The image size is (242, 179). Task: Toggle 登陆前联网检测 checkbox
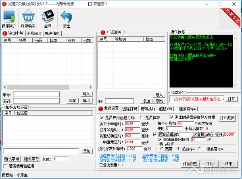coord(160,140)
